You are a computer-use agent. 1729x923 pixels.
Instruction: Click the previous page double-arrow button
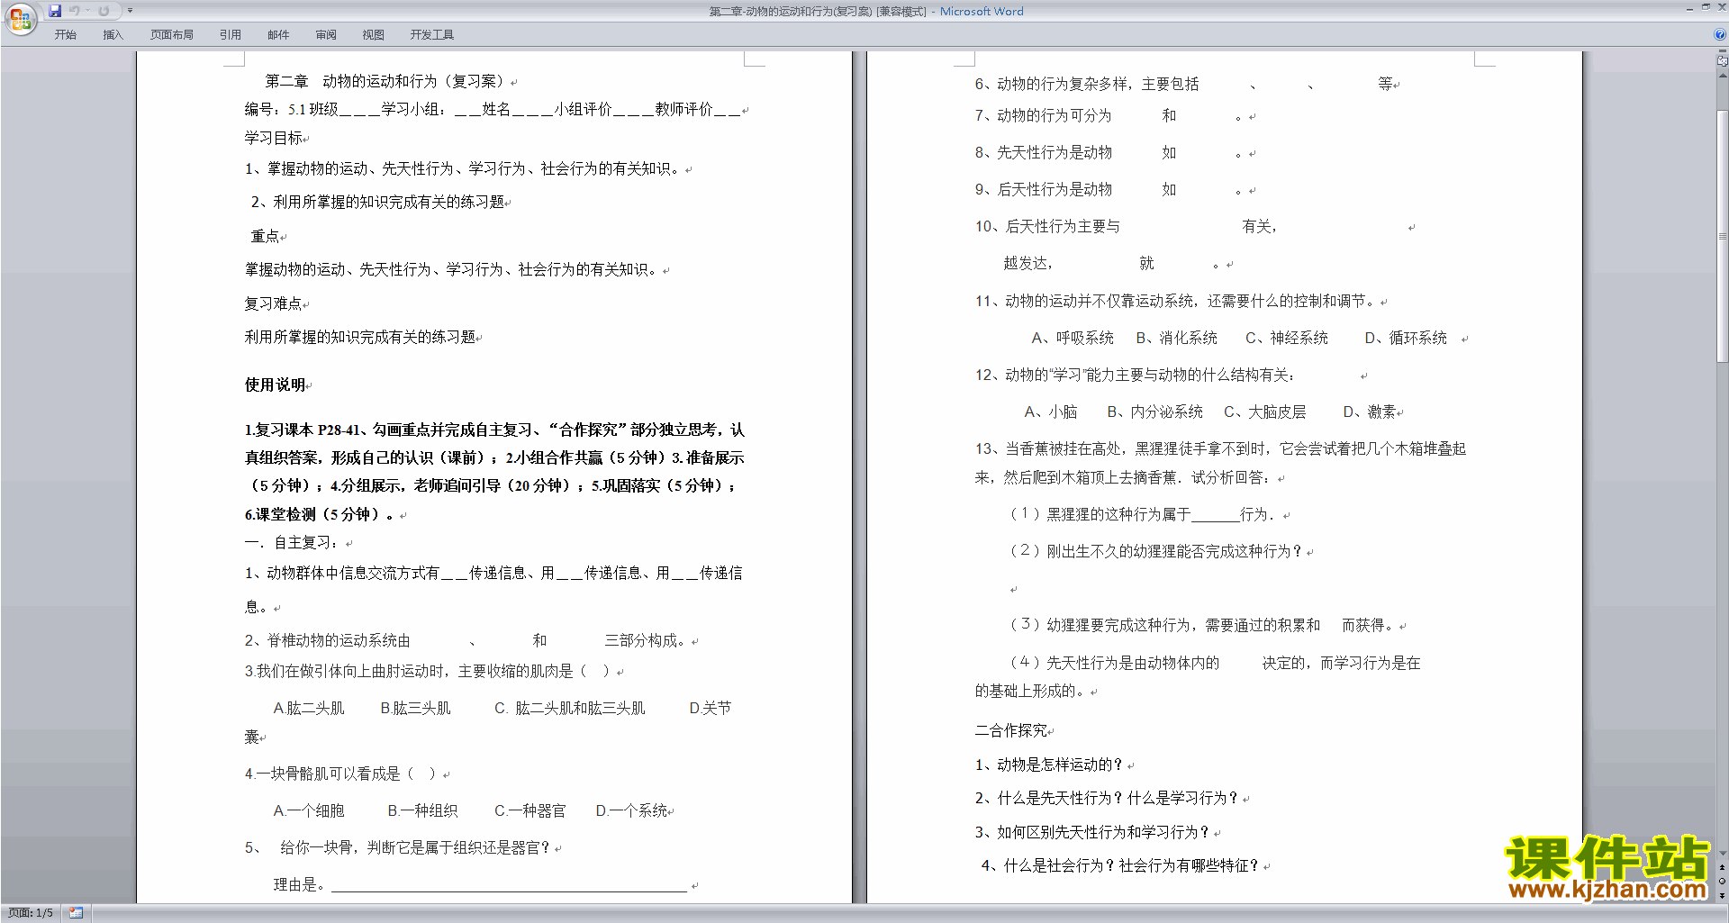(1723, 867)
